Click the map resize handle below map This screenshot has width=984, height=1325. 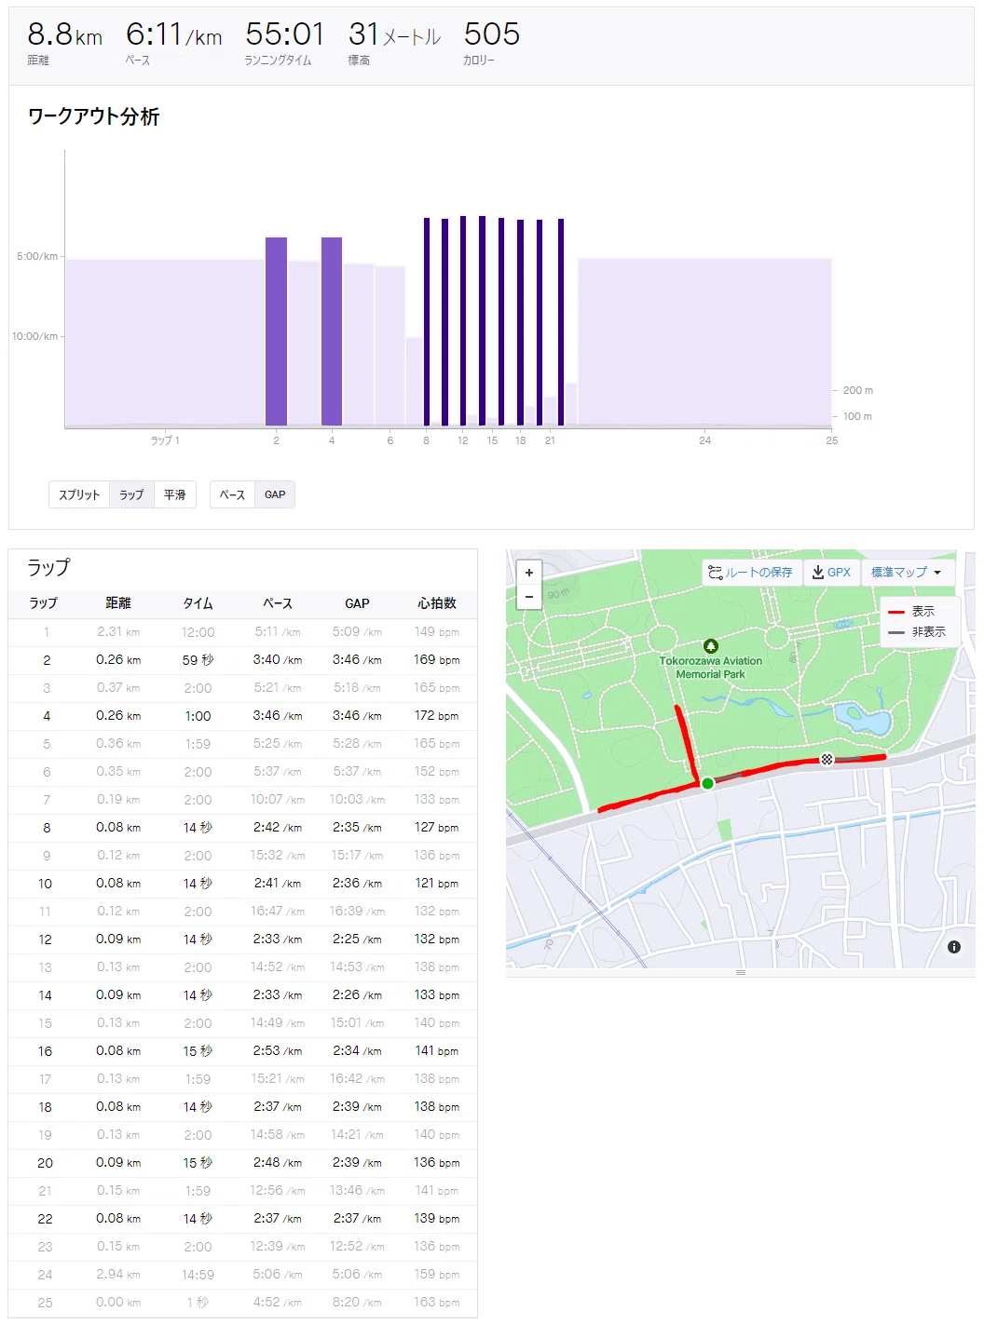tap(741, 972)
